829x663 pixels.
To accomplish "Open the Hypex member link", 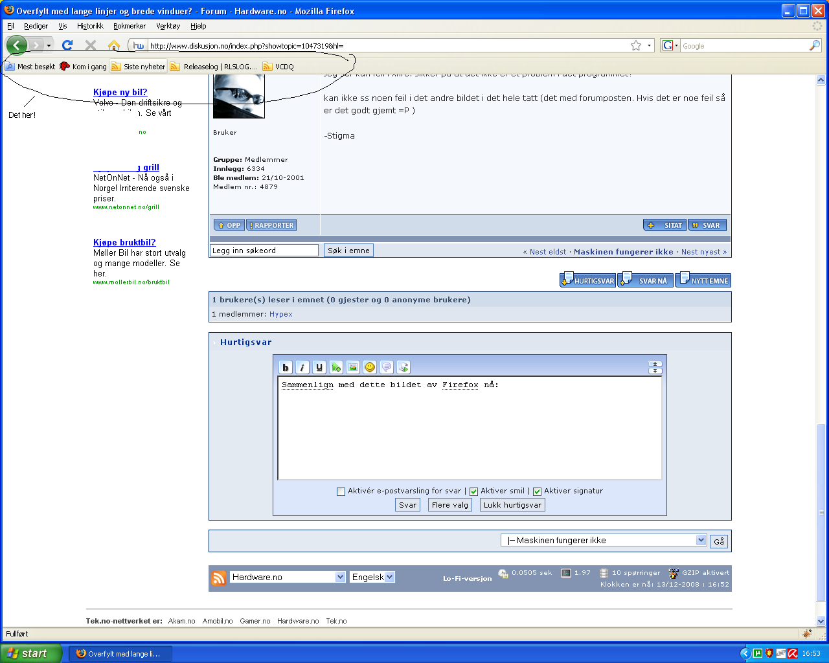I will pyautogui.click(x=281, y=314).
